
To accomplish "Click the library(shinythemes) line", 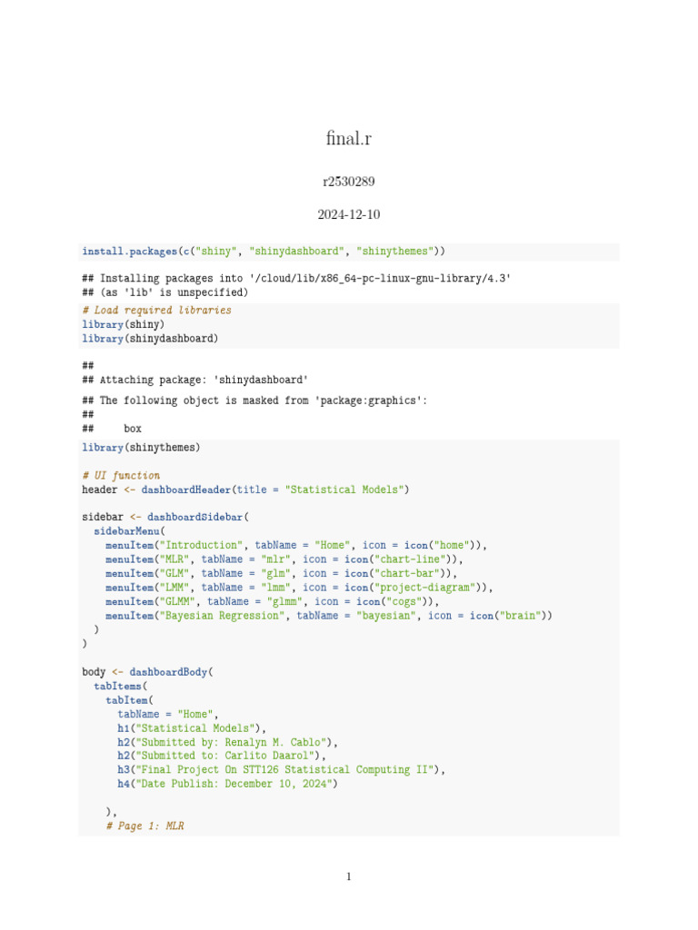I will click(141, 447).
